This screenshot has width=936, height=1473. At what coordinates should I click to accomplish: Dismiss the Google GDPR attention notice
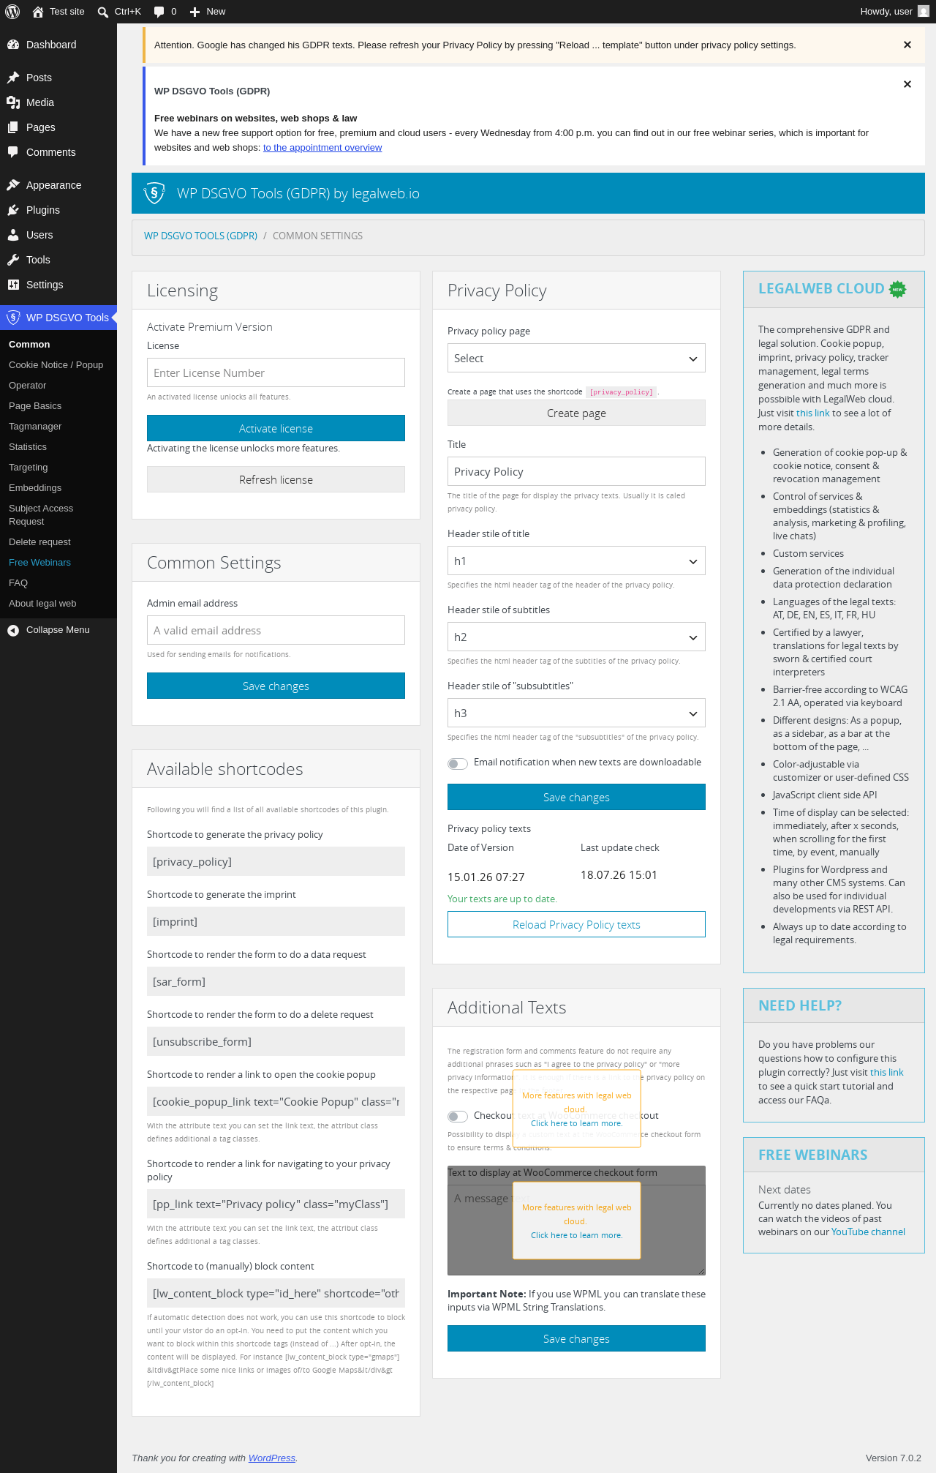(x=907, y=45)
